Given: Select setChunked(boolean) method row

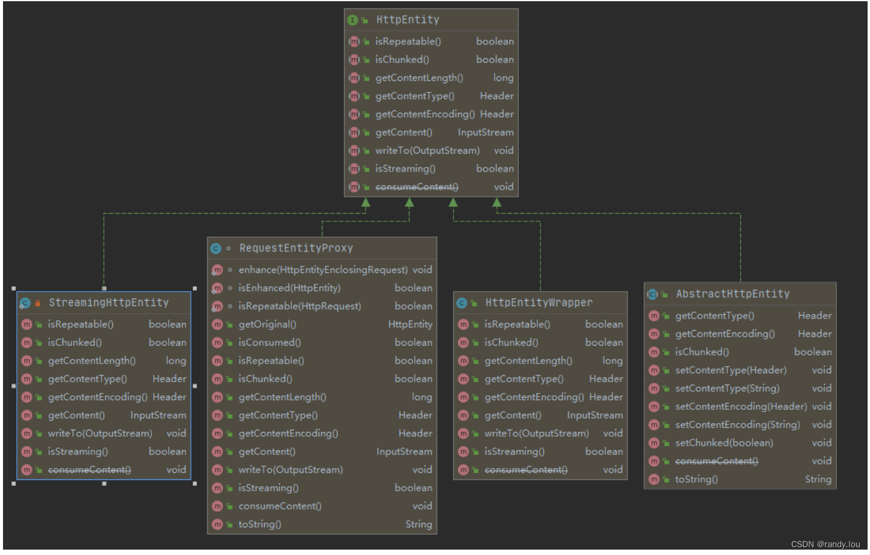Looking at the screenshot, I should tap(740, 443).
